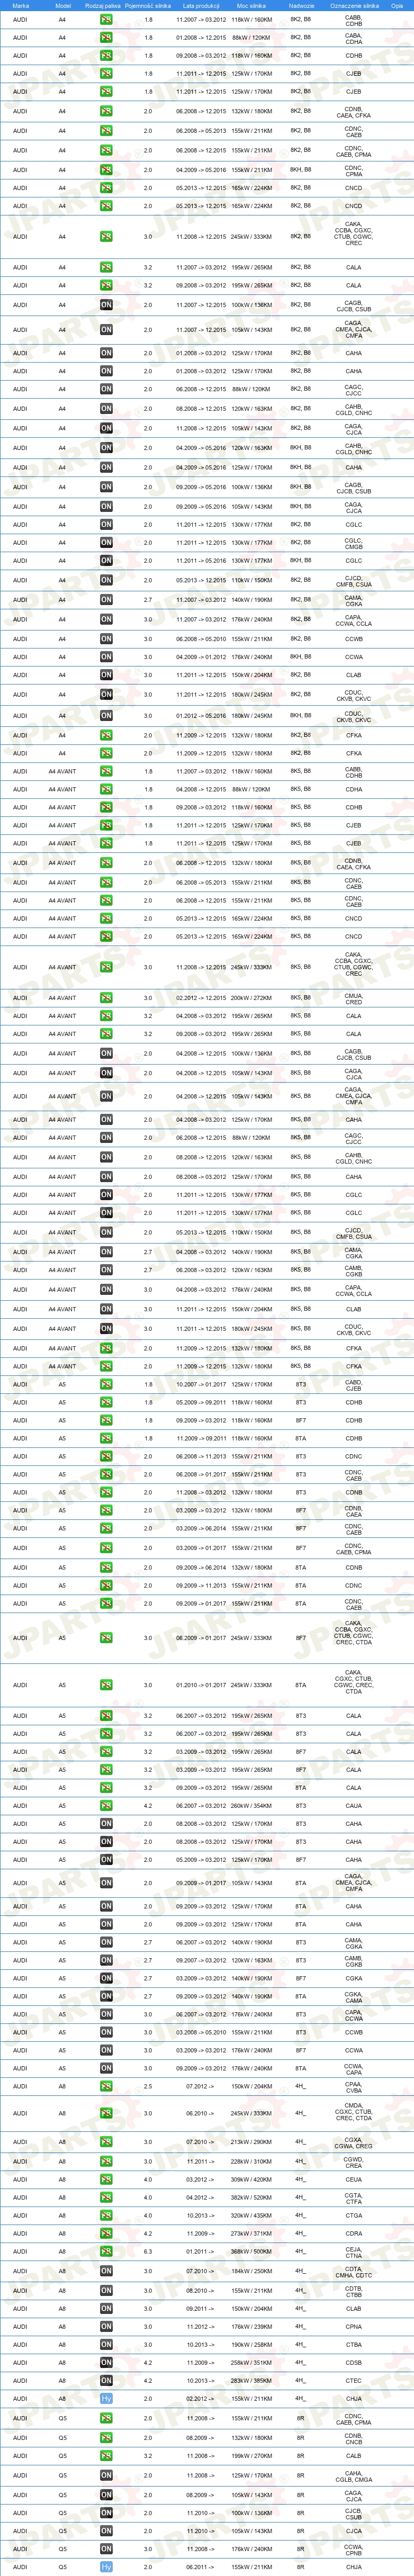Click petrol icon in A5 4.2 CAUA row
Screen dimensions: 414x2576
coord(106,1806)
